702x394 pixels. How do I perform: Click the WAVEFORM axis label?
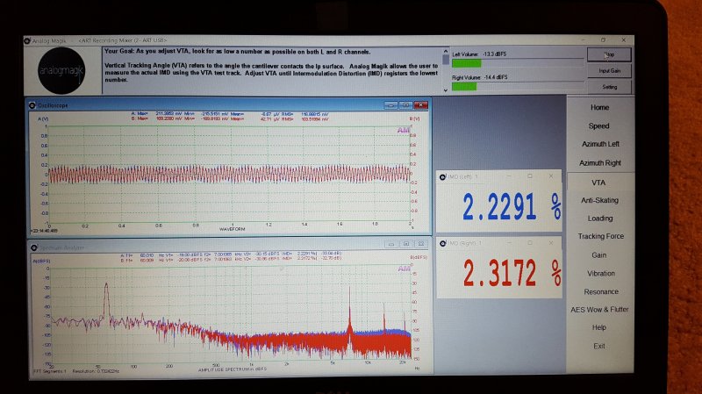tap(232, 229)
